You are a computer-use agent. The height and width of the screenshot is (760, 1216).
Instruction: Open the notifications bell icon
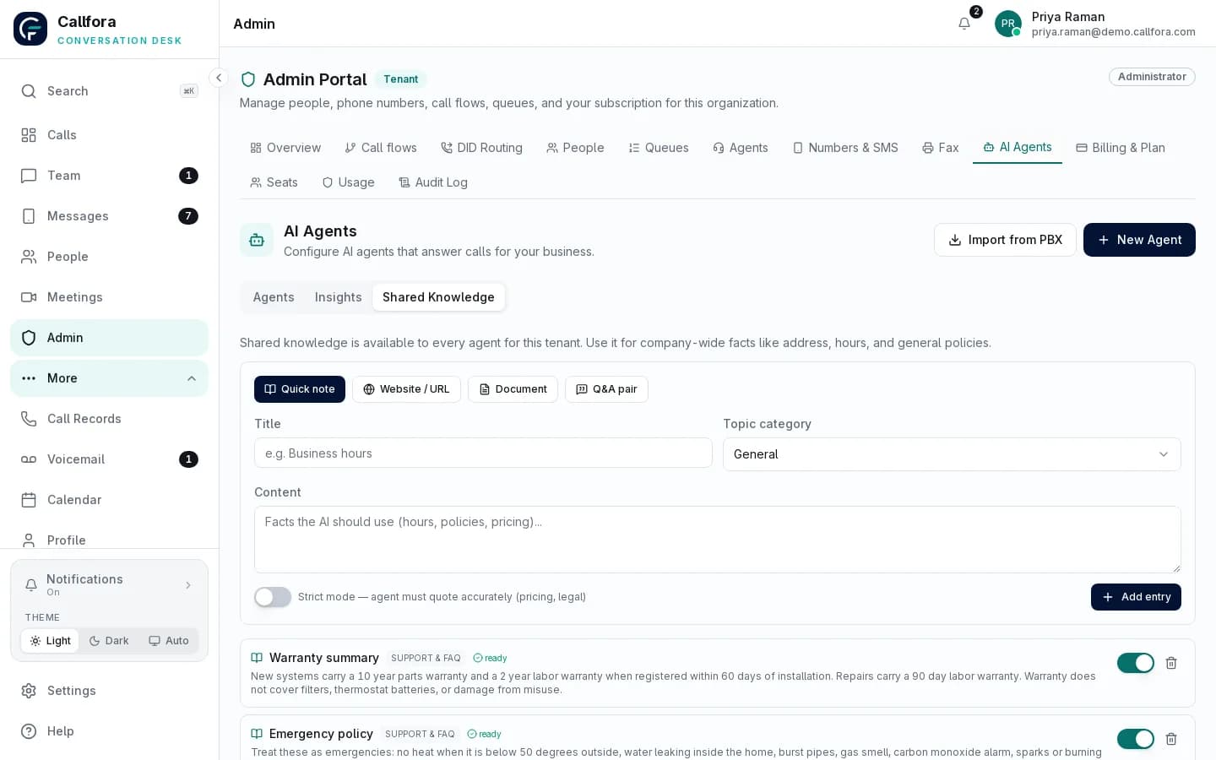(964, 24)
